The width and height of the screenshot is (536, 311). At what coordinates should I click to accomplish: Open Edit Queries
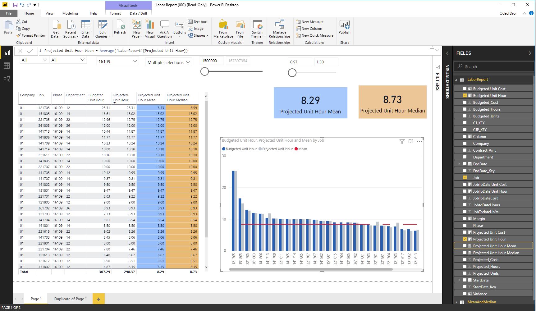[x=103, y=29]
